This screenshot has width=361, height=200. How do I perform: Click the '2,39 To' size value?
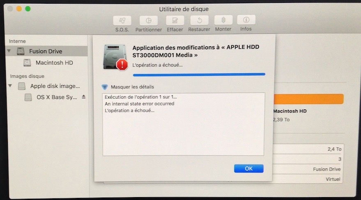click(x=281, y=120)
